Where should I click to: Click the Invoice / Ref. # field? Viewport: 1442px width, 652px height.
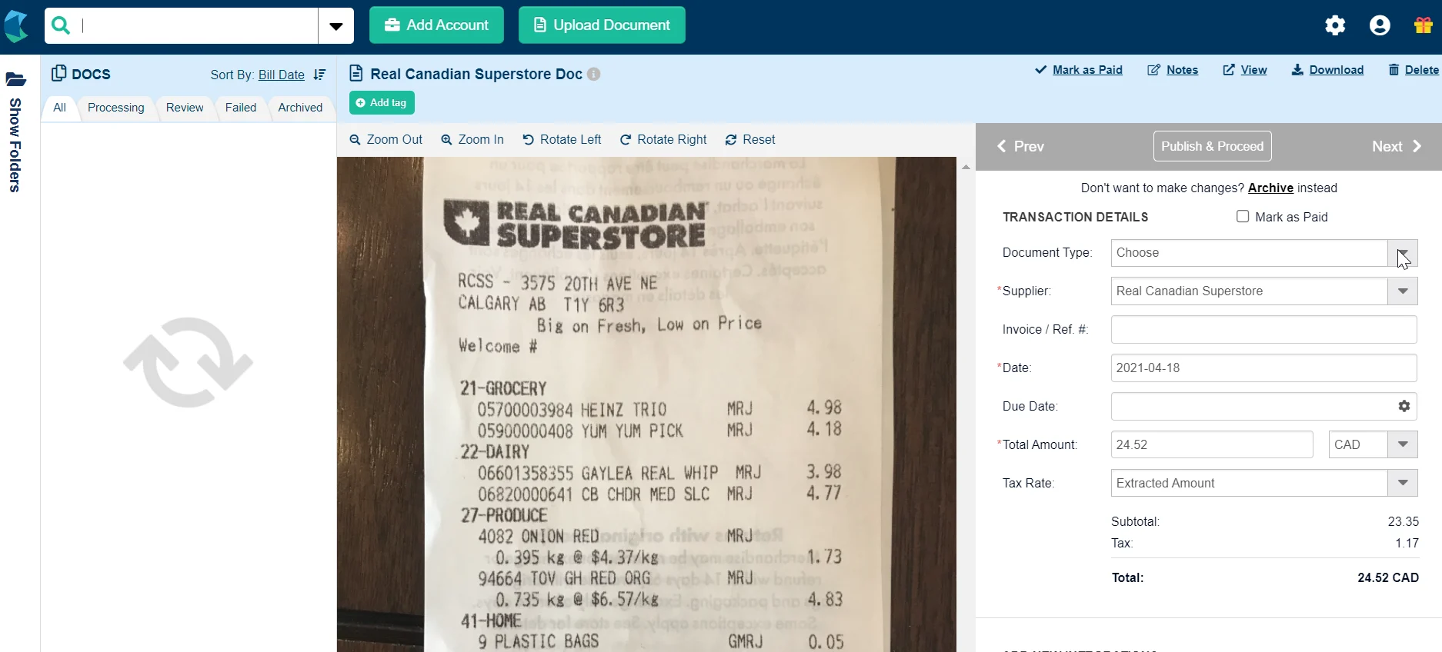[x=1263, y=329]
